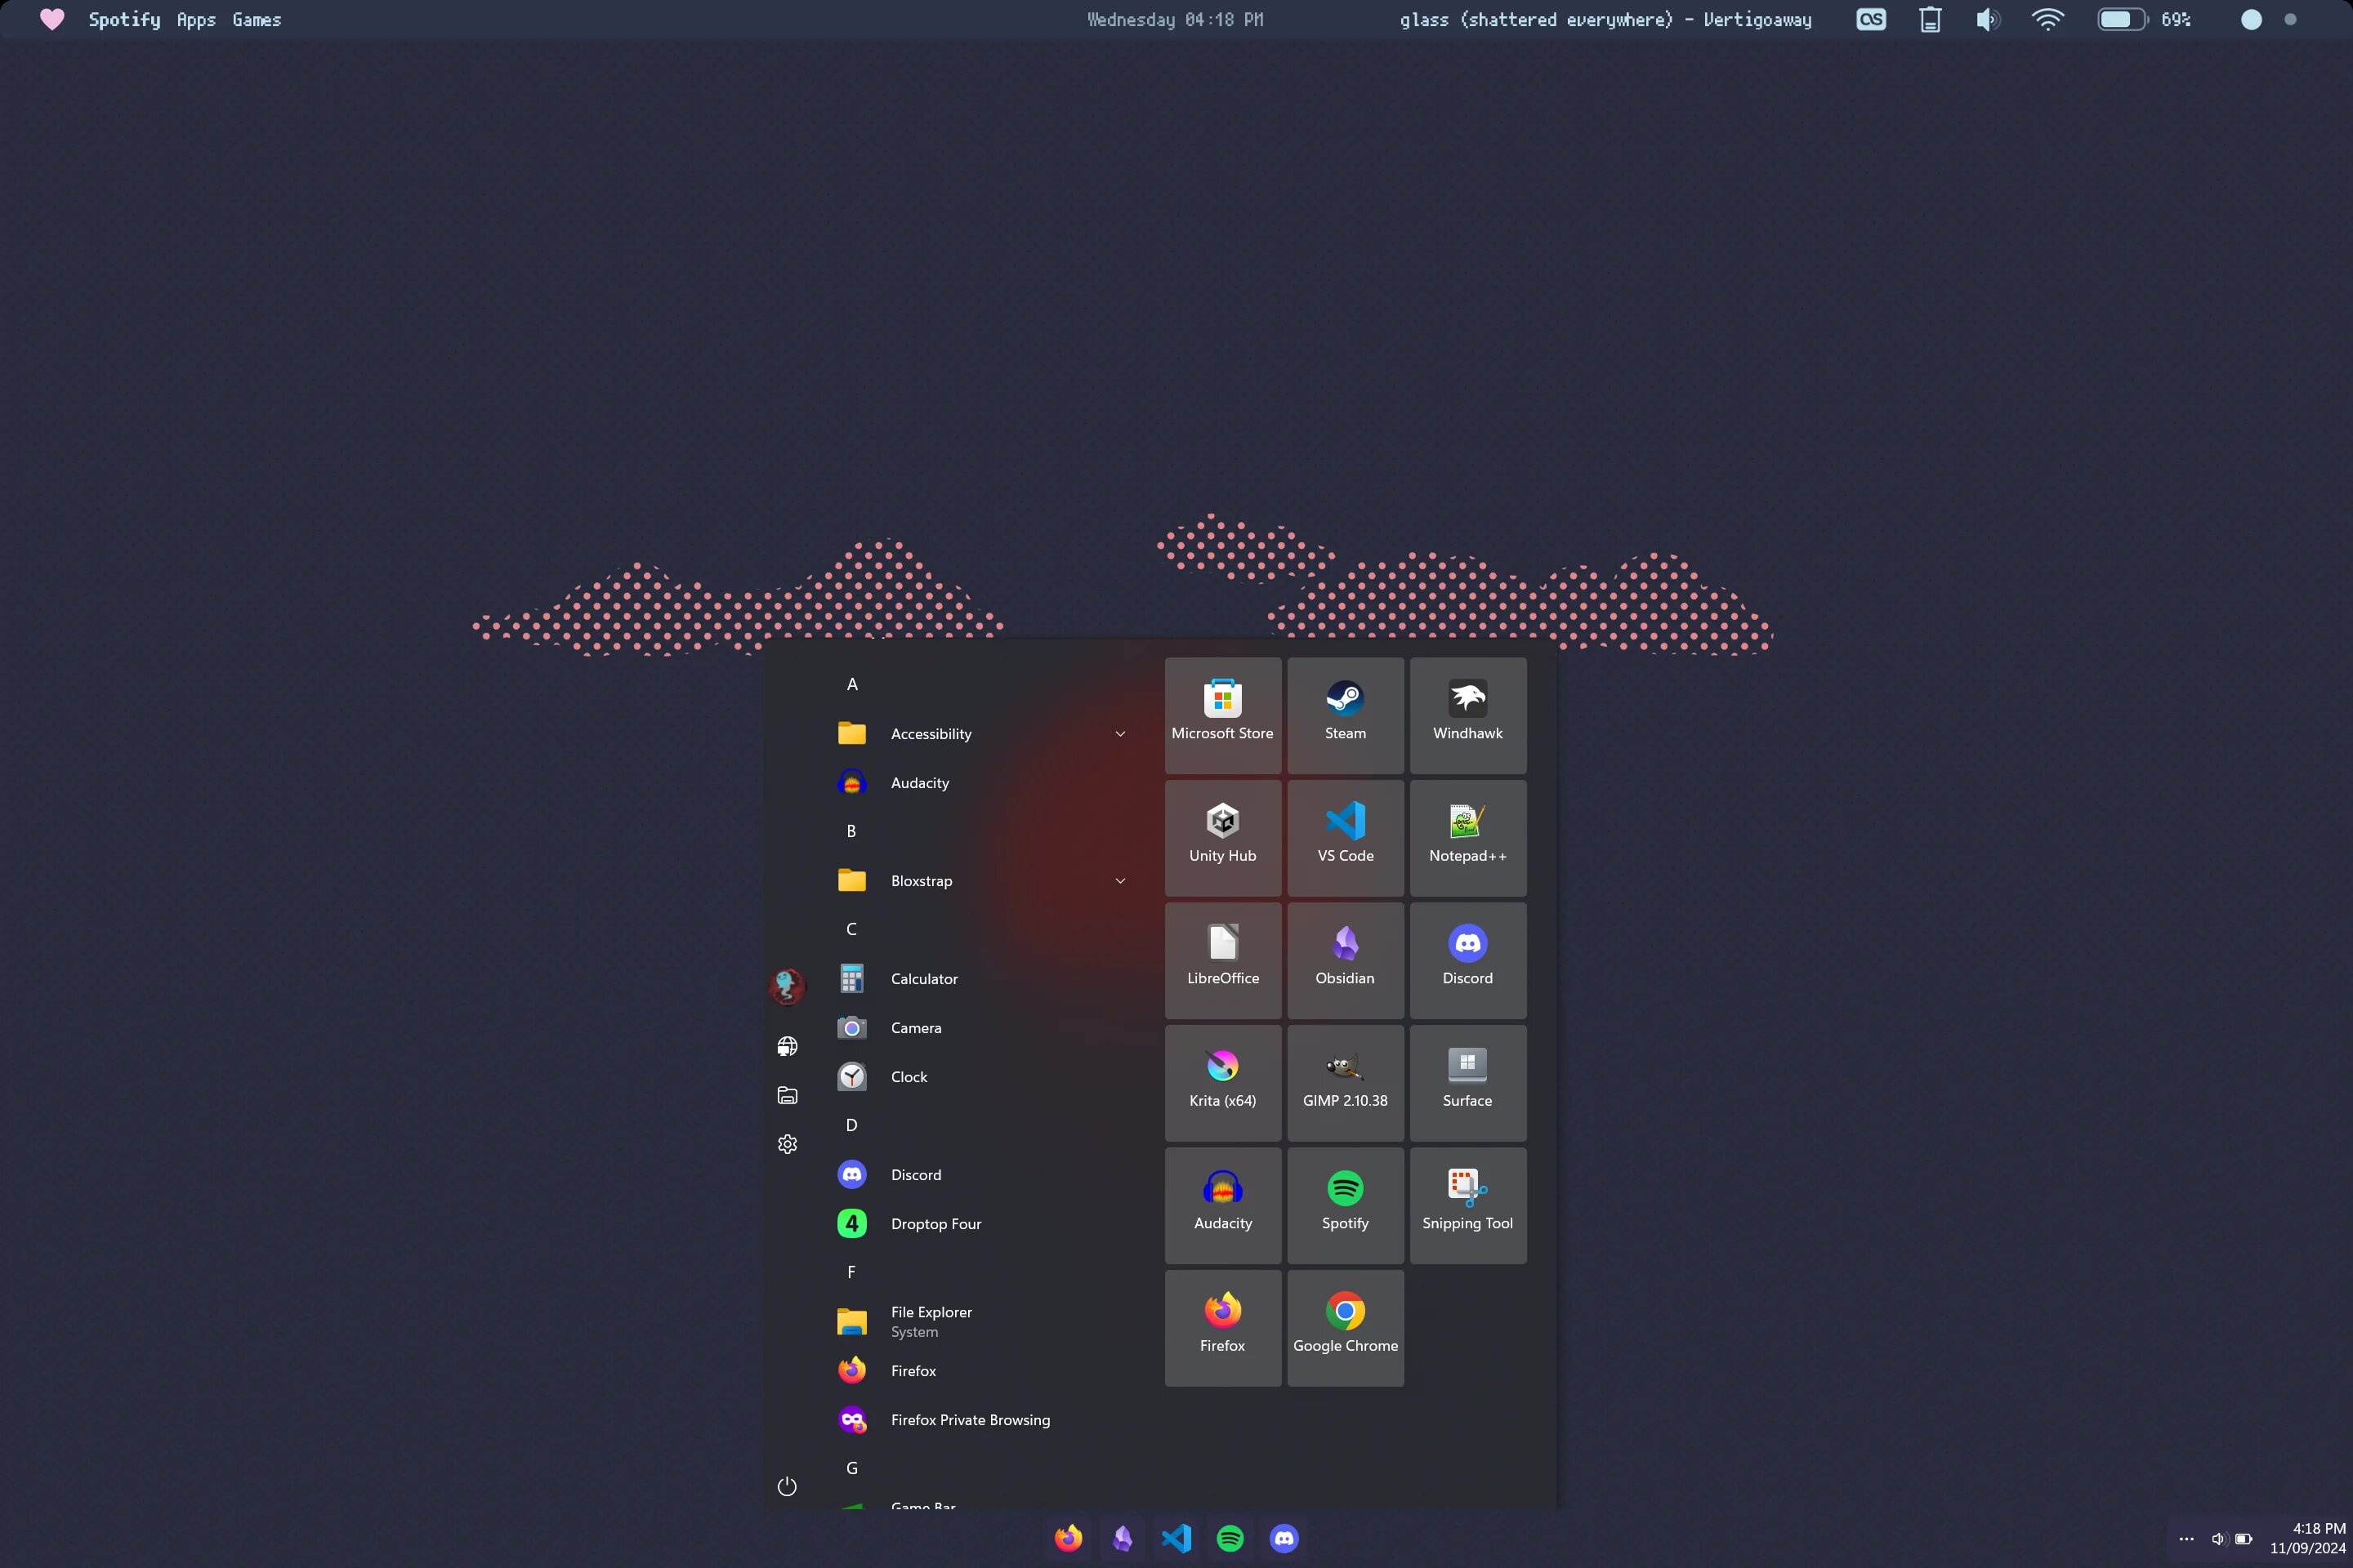Launch Krita (x64) tile
The width and height of the screenshot is (2353, 1568).
(x=1222, y=1083)
